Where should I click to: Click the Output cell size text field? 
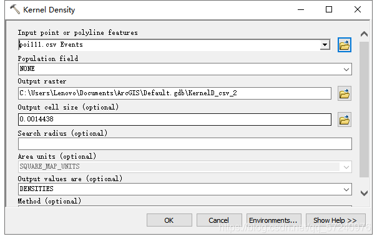(x=175, y=119)
